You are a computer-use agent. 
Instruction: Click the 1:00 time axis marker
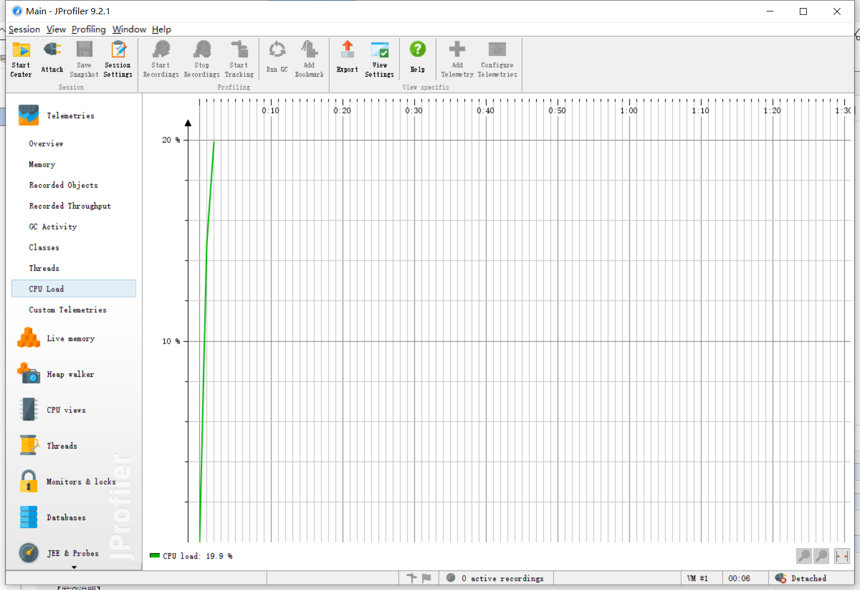click(x=629, y=111)
